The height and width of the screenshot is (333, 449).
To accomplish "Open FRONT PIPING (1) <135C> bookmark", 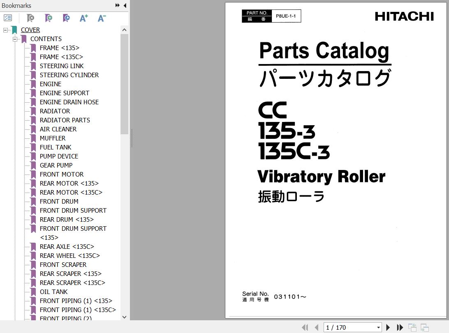I will (x=78, y=310).
